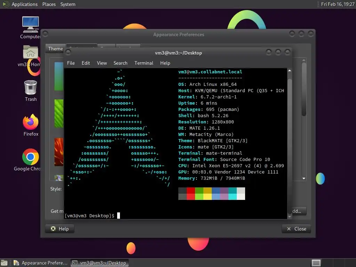Click the Appearance Preferences window title bar
The width and height of the screenshot is (356, 267).
pyautogui.click(x=178, y=34)
